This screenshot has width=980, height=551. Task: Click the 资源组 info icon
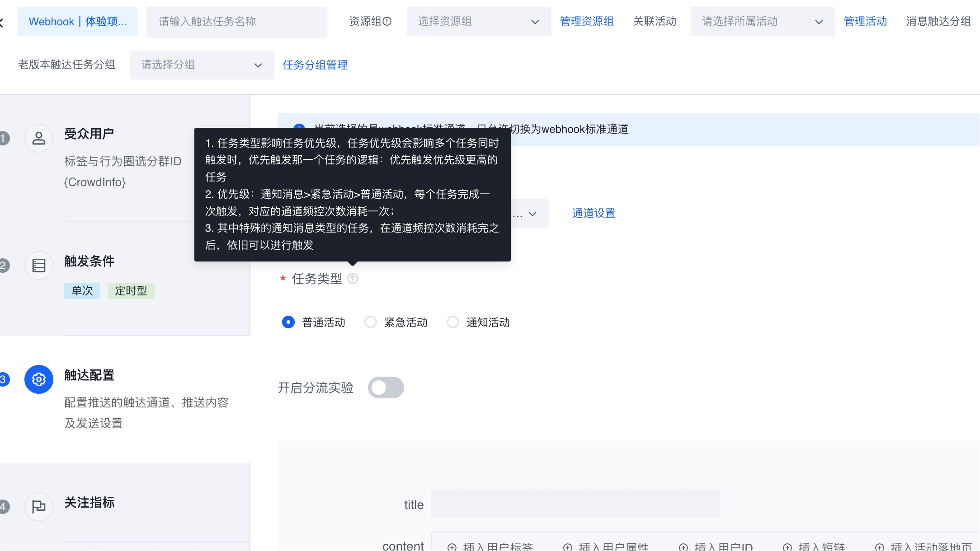[x=387, y=21]
